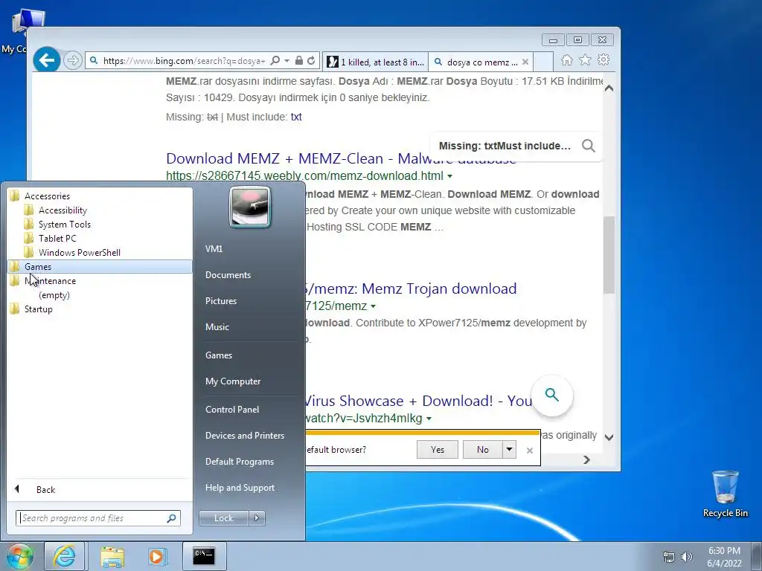The image size is (762, 571).
Task: Expand dropdown arrow after watch?v=Jsvhzh4mlkg URL
Action: click(x=429, y=419)
